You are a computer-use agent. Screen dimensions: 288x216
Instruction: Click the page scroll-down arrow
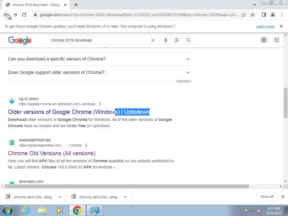[285, 181]
